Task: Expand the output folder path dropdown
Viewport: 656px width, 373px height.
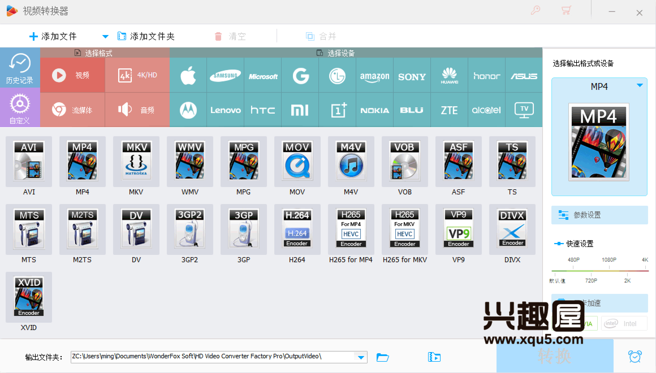Action: [361, 357]
